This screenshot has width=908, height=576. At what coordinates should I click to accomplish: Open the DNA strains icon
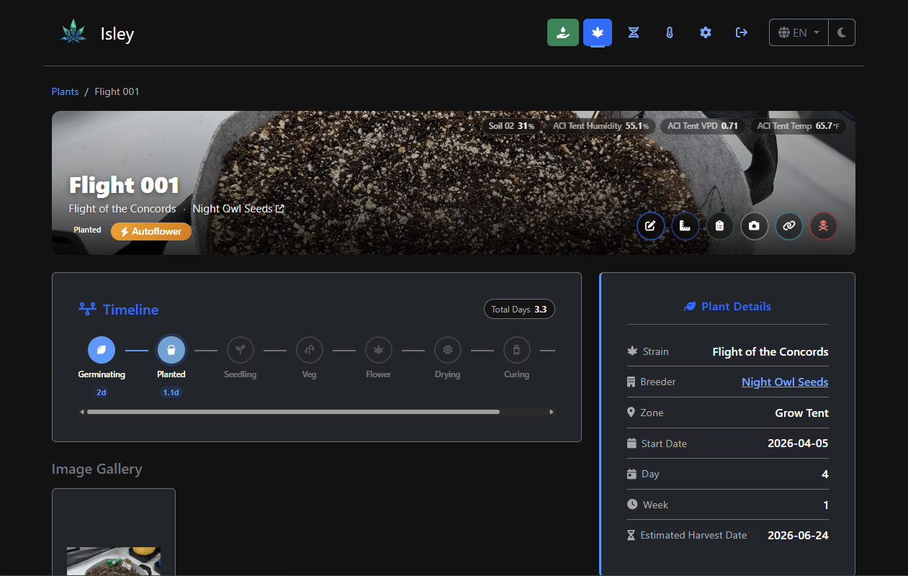[634, 32]
